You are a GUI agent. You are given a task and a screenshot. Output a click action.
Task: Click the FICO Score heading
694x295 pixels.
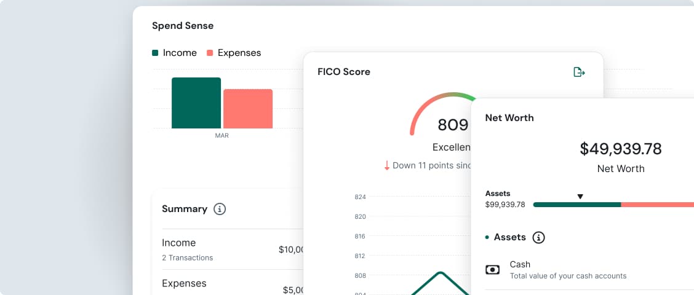tap(344, 72)
